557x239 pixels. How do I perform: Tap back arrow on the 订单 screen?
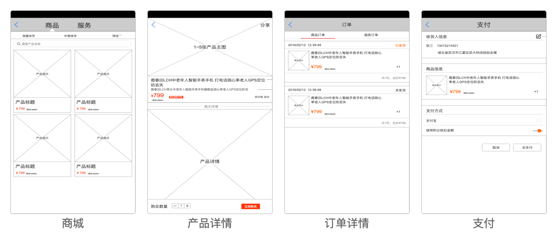click(290, 25)
